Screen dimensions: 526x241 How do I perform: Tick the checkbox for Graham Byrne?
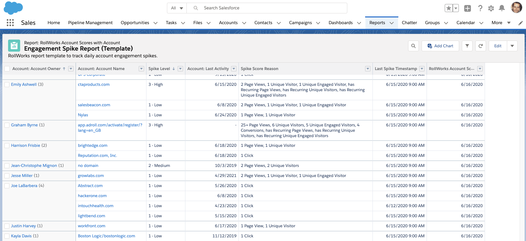coord(7,125)
